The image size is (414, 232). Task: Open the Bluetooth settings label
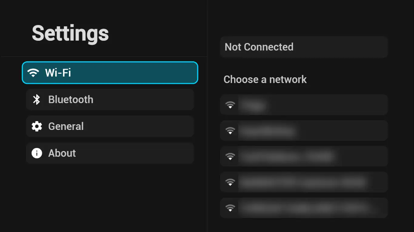point(71,100)
